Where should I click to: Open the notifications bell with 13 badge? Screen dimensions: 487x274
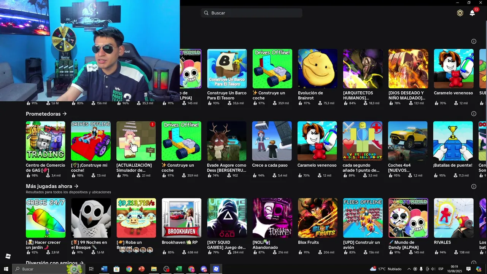pyautogui.click(x=473, y=13)
